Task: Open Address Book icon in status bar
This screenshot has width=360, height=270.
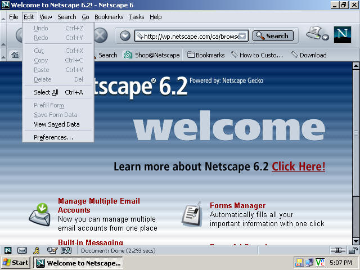Action: coord(66,250)
